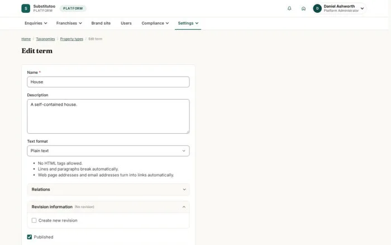Click into the Description text area
Viewport: 391px width, 245px height.
pos(108,116)
